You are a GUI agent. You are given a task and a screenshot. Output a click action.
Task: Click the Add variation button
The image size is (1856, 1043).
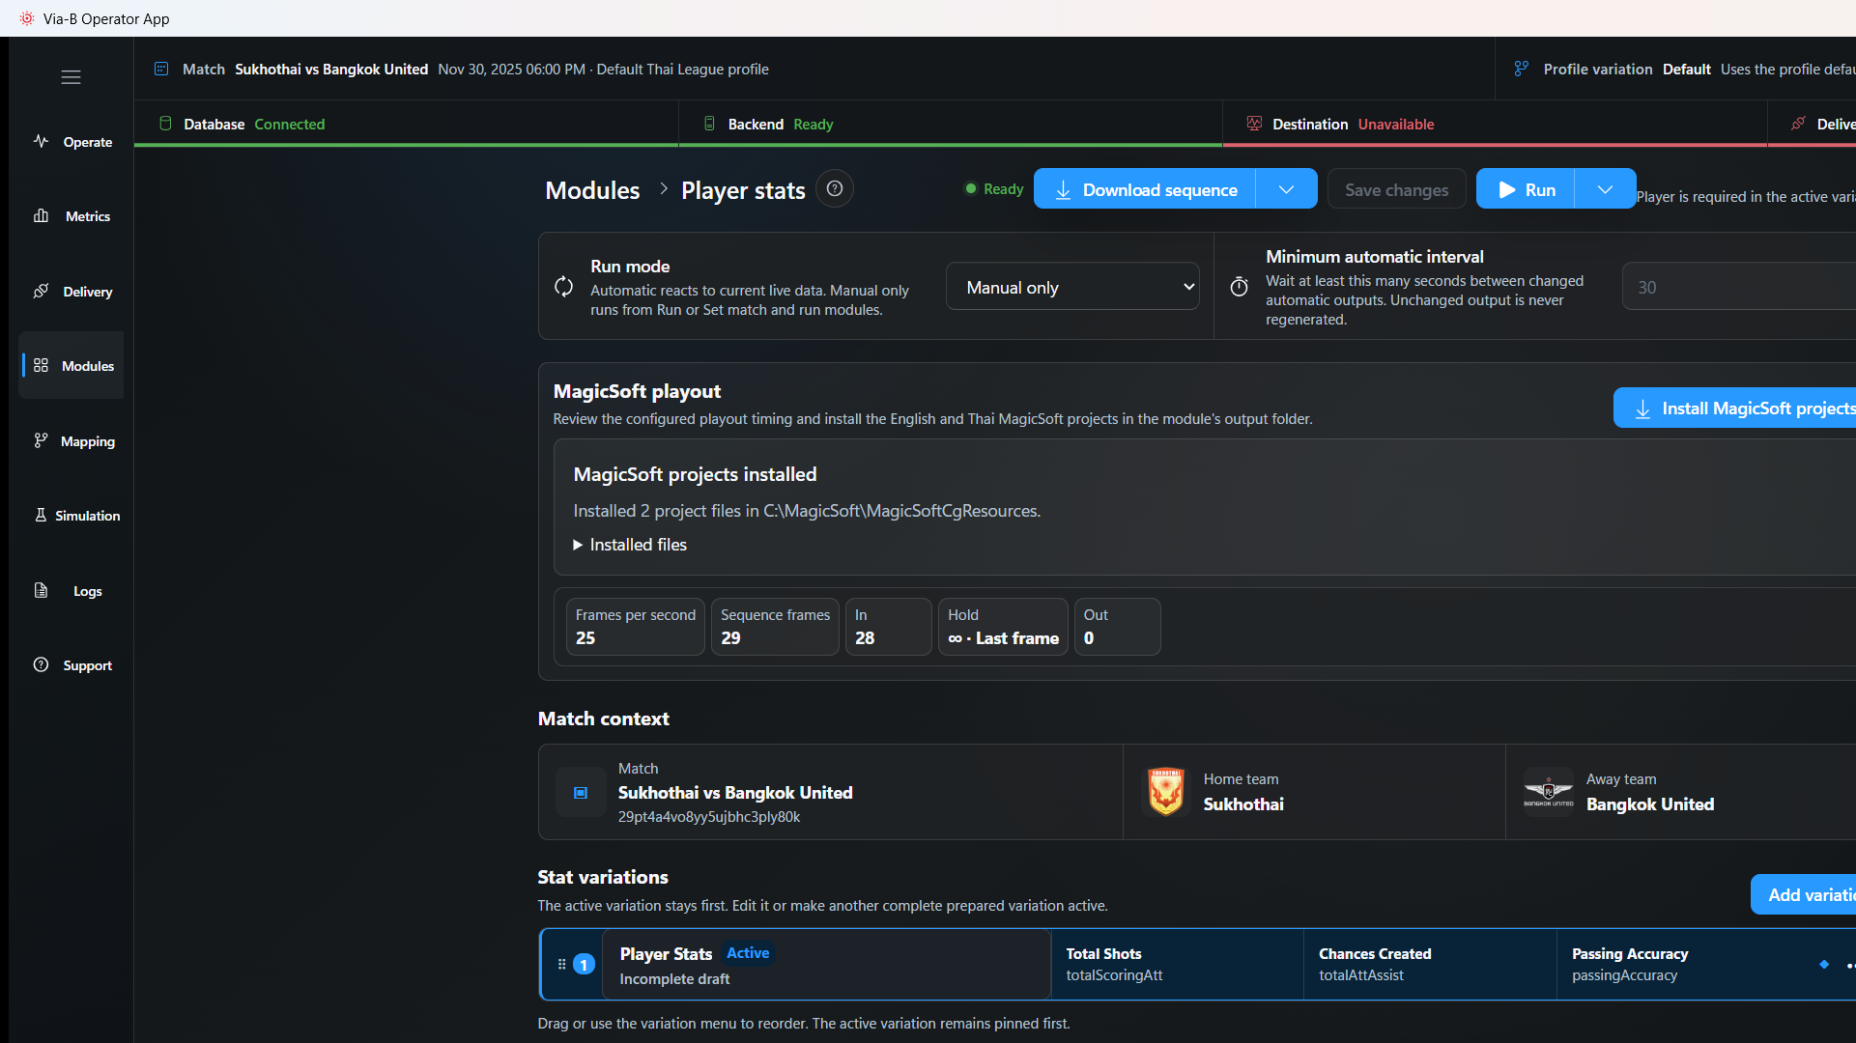pyautogui.click(x=1803, y=895)
